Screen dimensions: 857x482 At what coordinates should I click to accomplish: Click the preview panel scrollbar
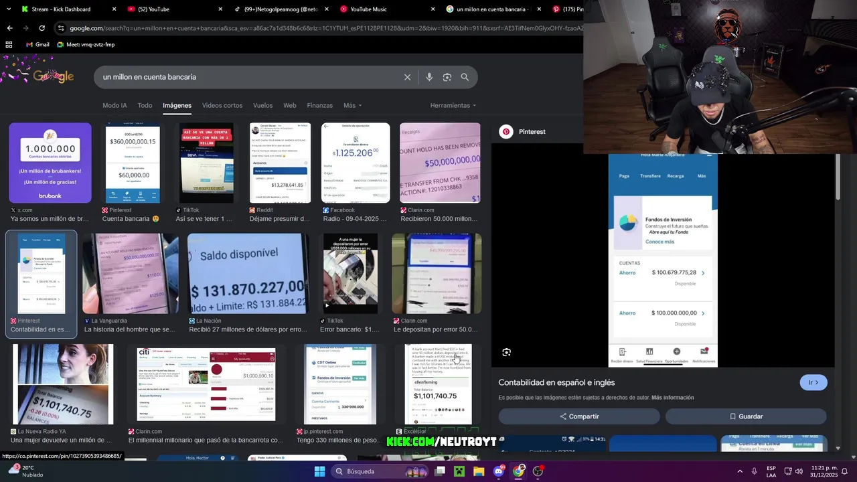[838, 177]
